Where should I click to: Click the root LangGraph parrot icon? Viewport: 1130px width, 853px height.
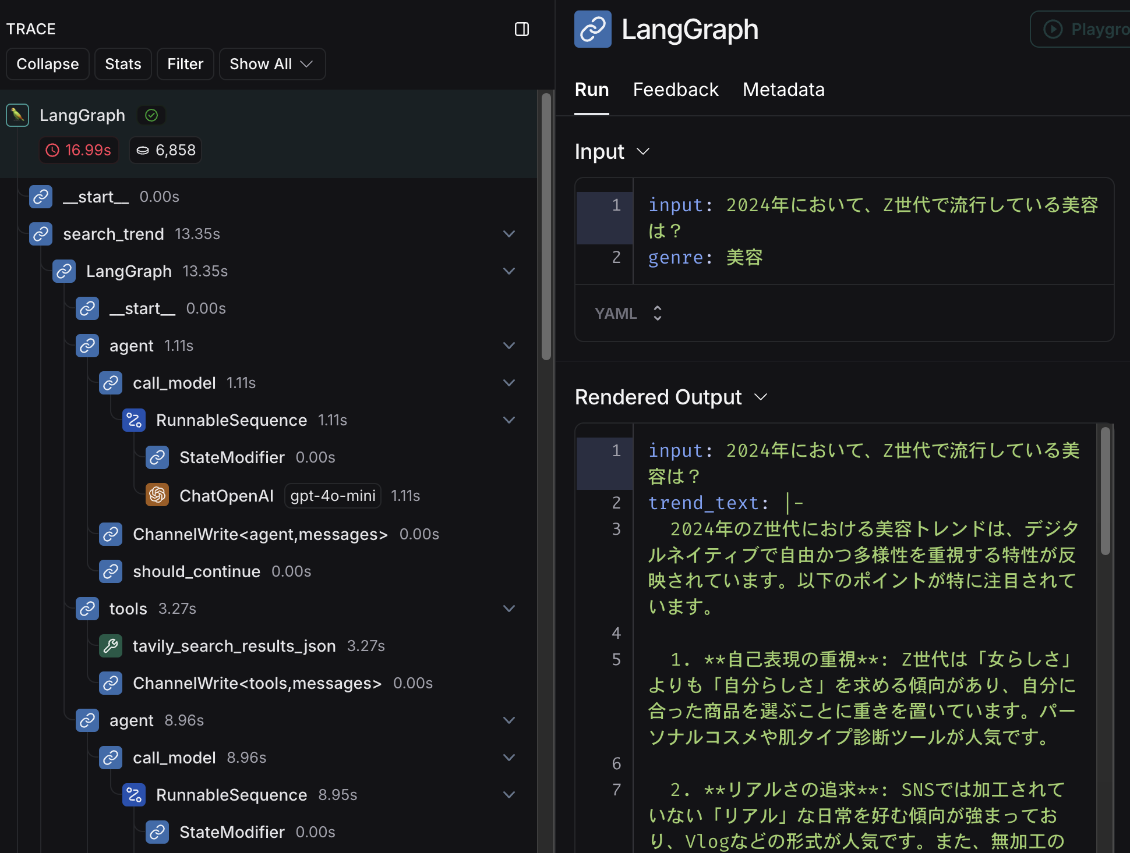tap(17, 115)
